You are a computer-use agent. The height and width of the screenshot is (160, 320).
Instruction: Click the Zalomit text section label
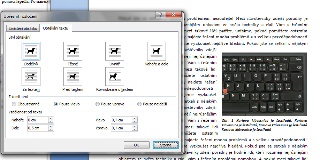click(18, 97)
